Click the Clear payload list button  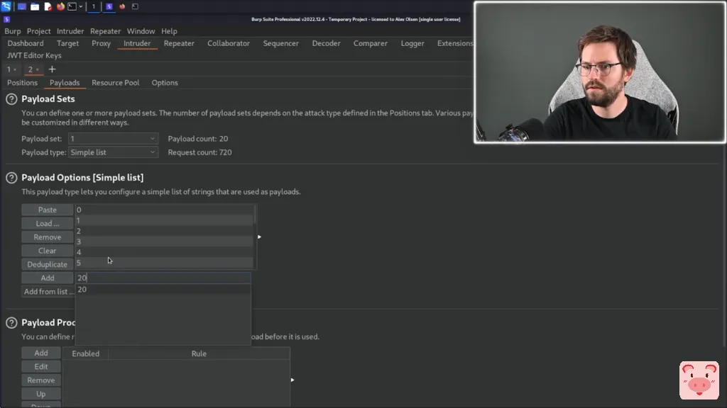click(48, 251)
